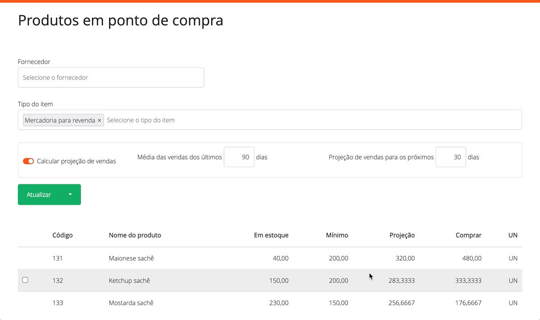Open the "Selecione o fornecedor" selector
The image size is (540, 320).
click(x=111, y=77)
